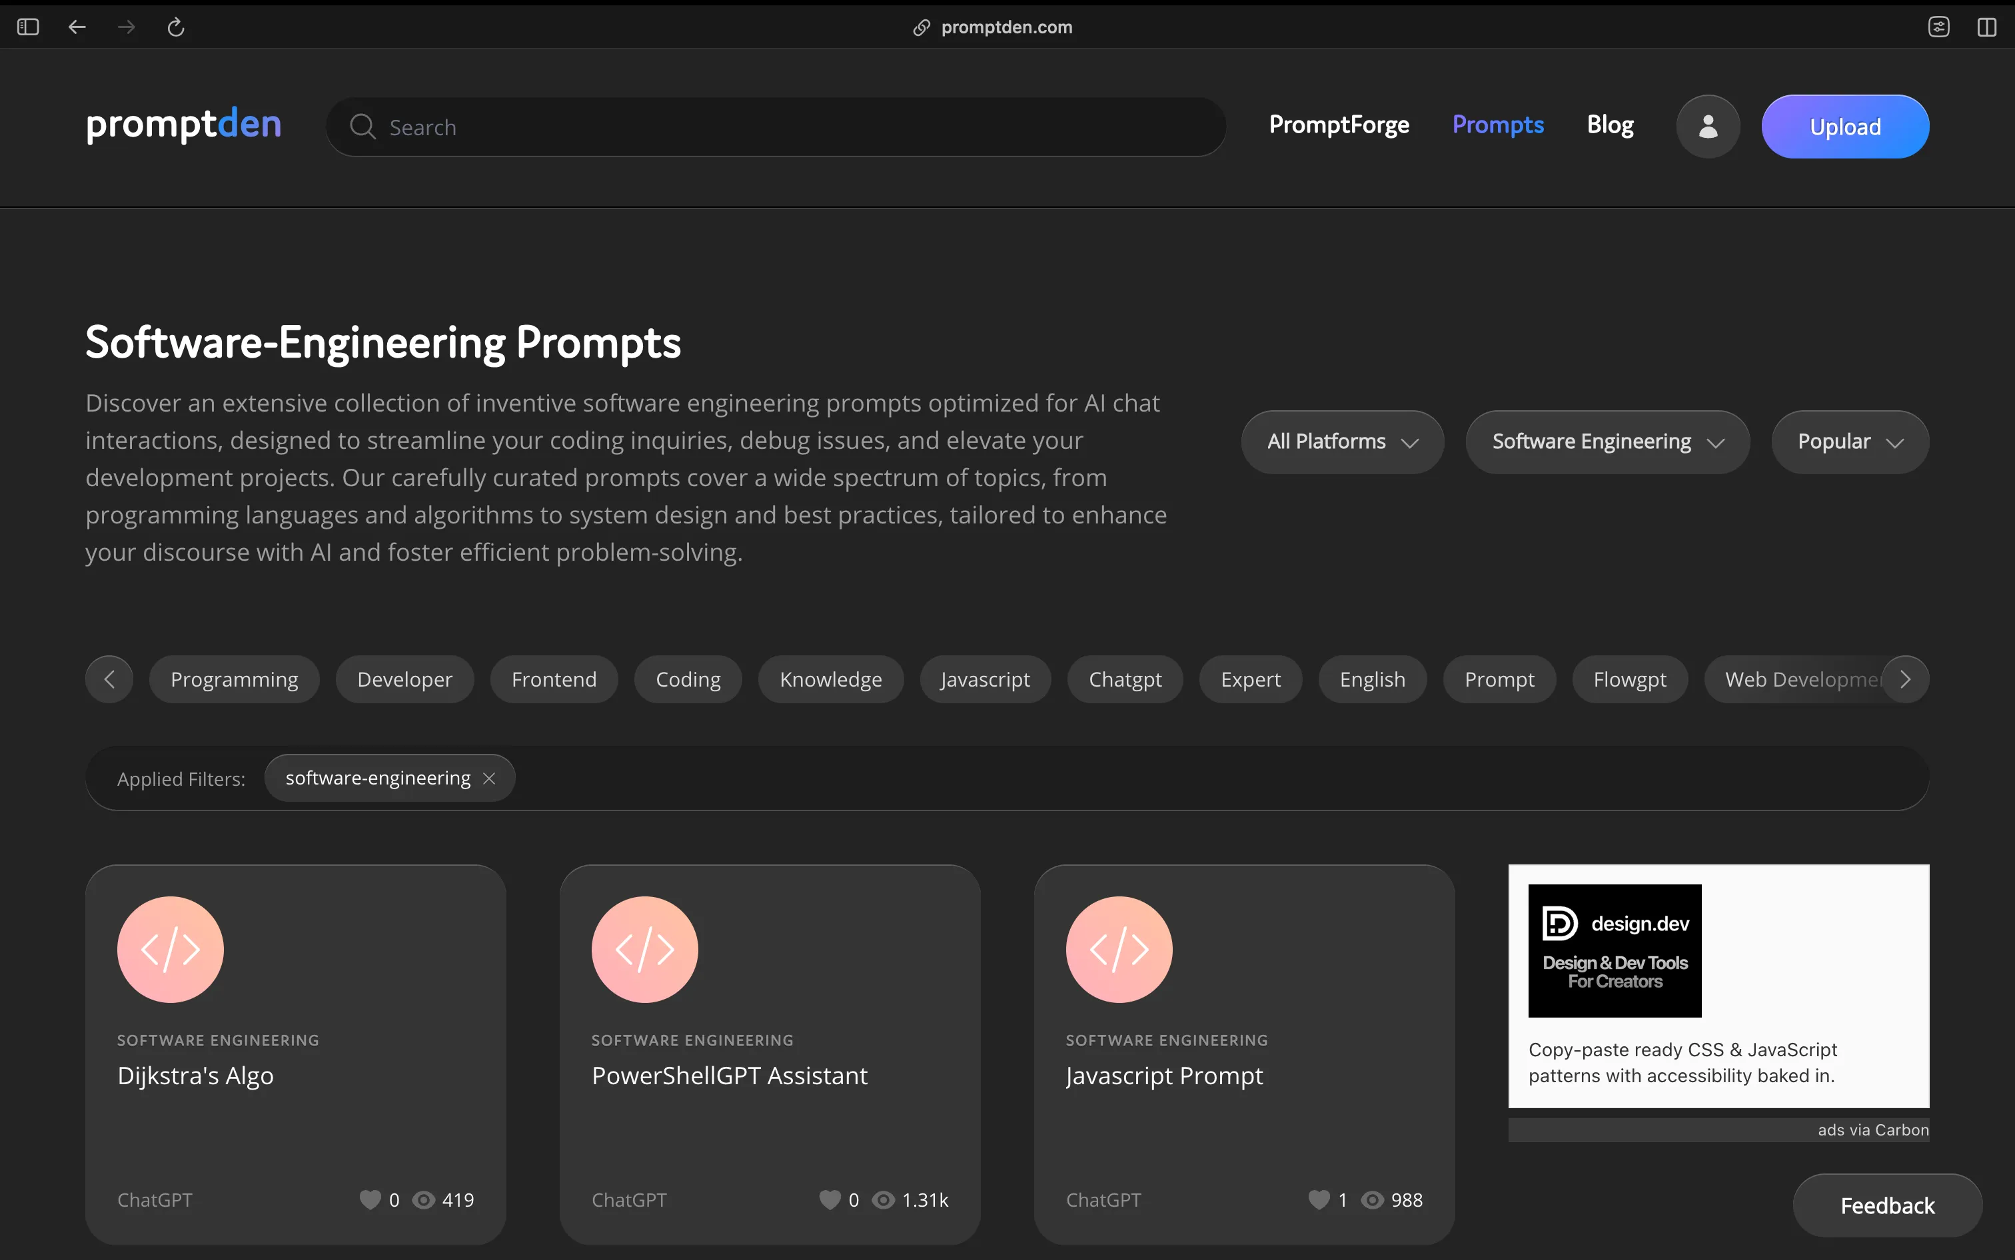
Task: Like the Javascript Prompt with heart icon
Action: [x=1319, y=1199]
